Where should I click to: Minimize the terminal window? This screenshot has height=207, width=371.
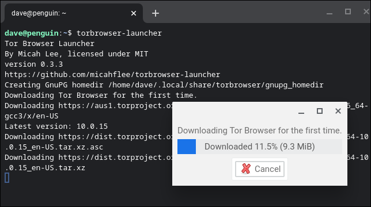point(330,13)
